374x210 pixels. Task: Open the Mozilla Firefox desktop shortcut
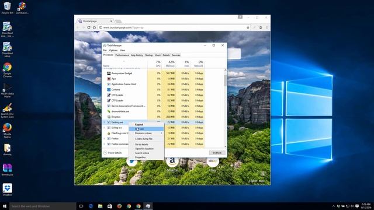7,131
